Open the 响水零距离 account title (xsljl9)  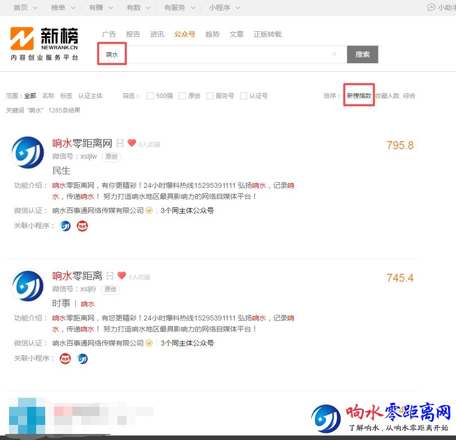tap(77, 276)
